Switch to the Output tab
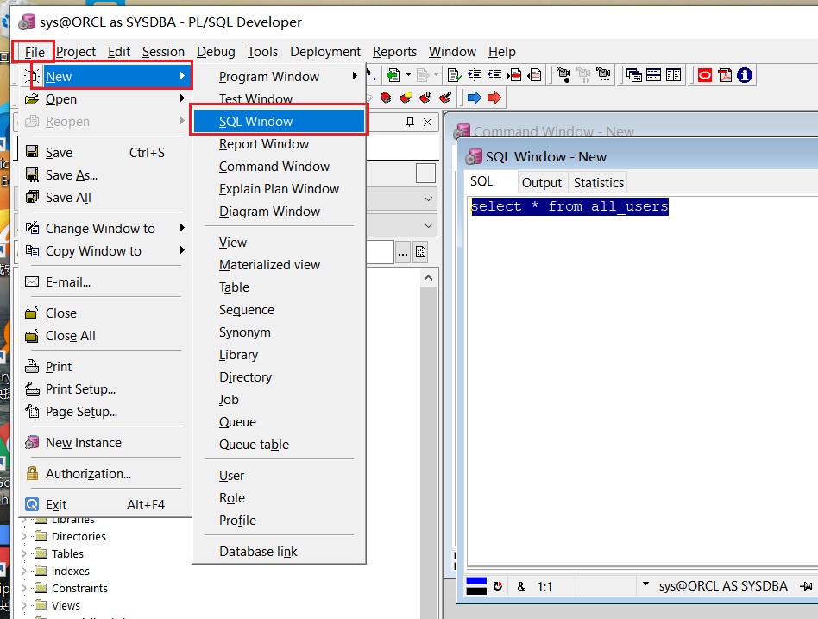The width and height of the screenshot is (818, 619). [542, 183]
